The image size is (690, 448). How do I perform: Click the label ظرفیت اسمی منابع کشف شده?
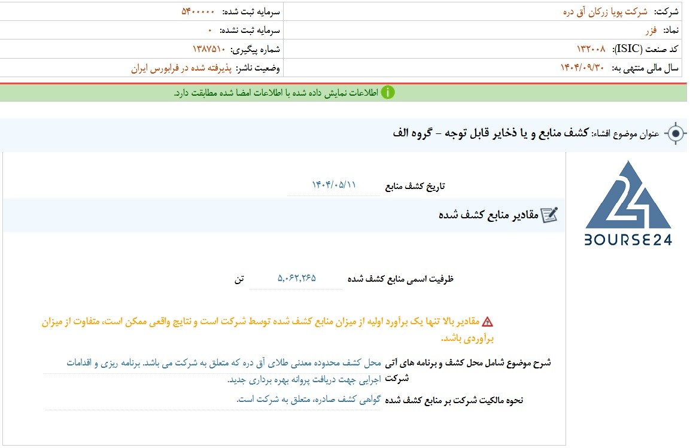pyautogui.click(x=400, y=279)
